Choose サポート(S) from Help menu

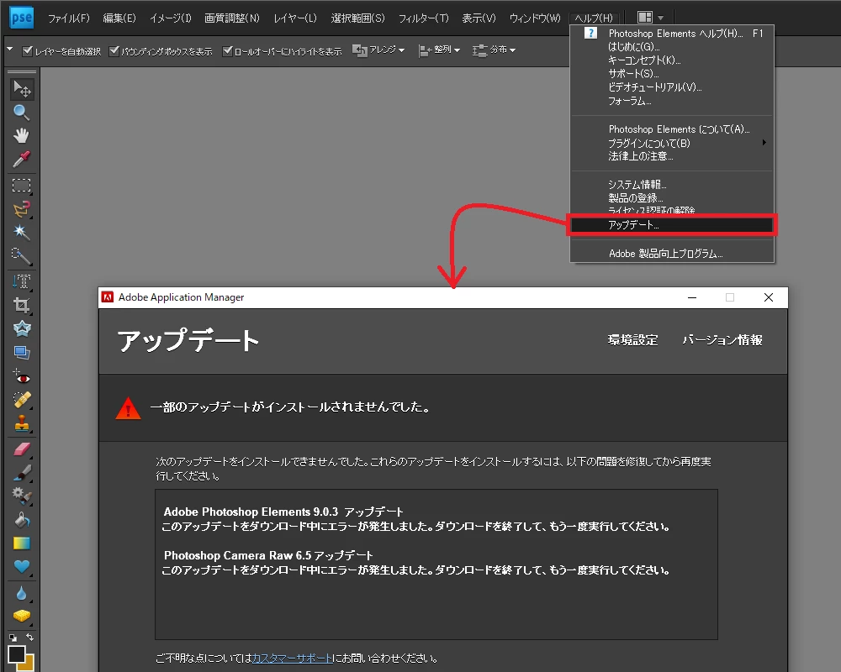pyautogui.click(x=672, y=73)
